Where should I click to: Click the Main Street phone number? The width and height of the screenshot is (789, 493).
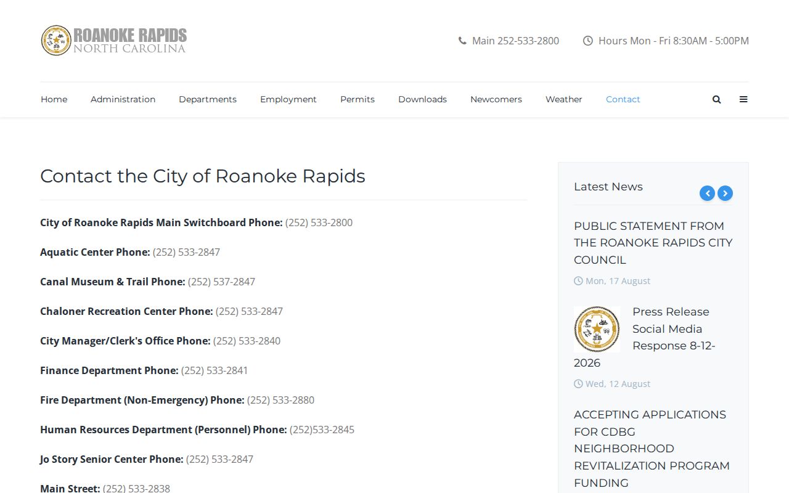click(136, 489)
